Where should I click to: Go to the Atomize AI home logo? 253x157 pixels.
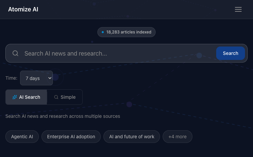[23, 9]
